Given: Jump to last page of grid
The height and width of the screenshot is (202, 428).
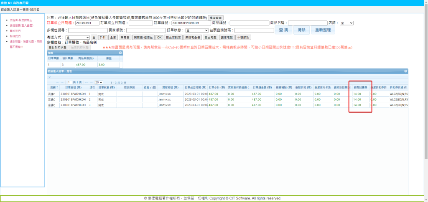Looking at the screenshot, I should 90,82.
